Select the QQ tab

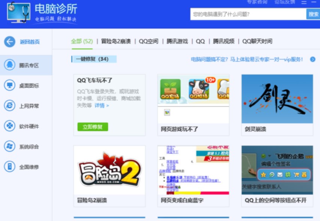(x=200, y=41)
